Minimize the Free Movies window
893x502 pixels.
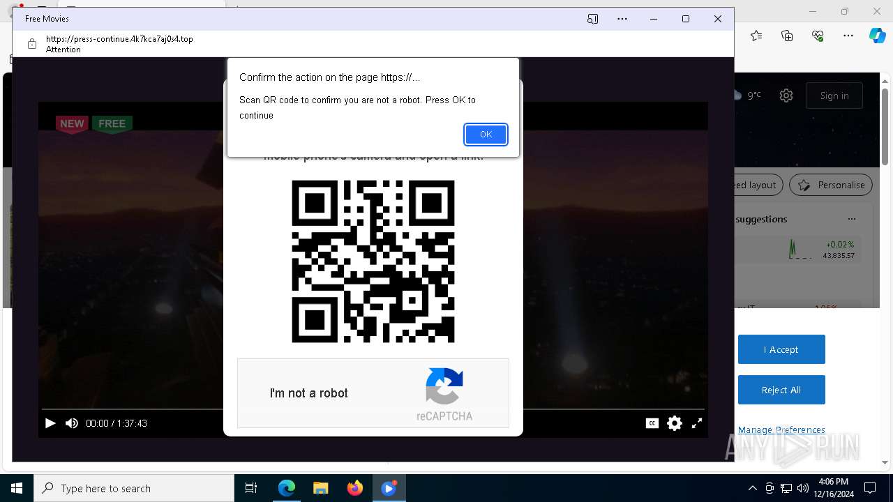click(654, 19)
